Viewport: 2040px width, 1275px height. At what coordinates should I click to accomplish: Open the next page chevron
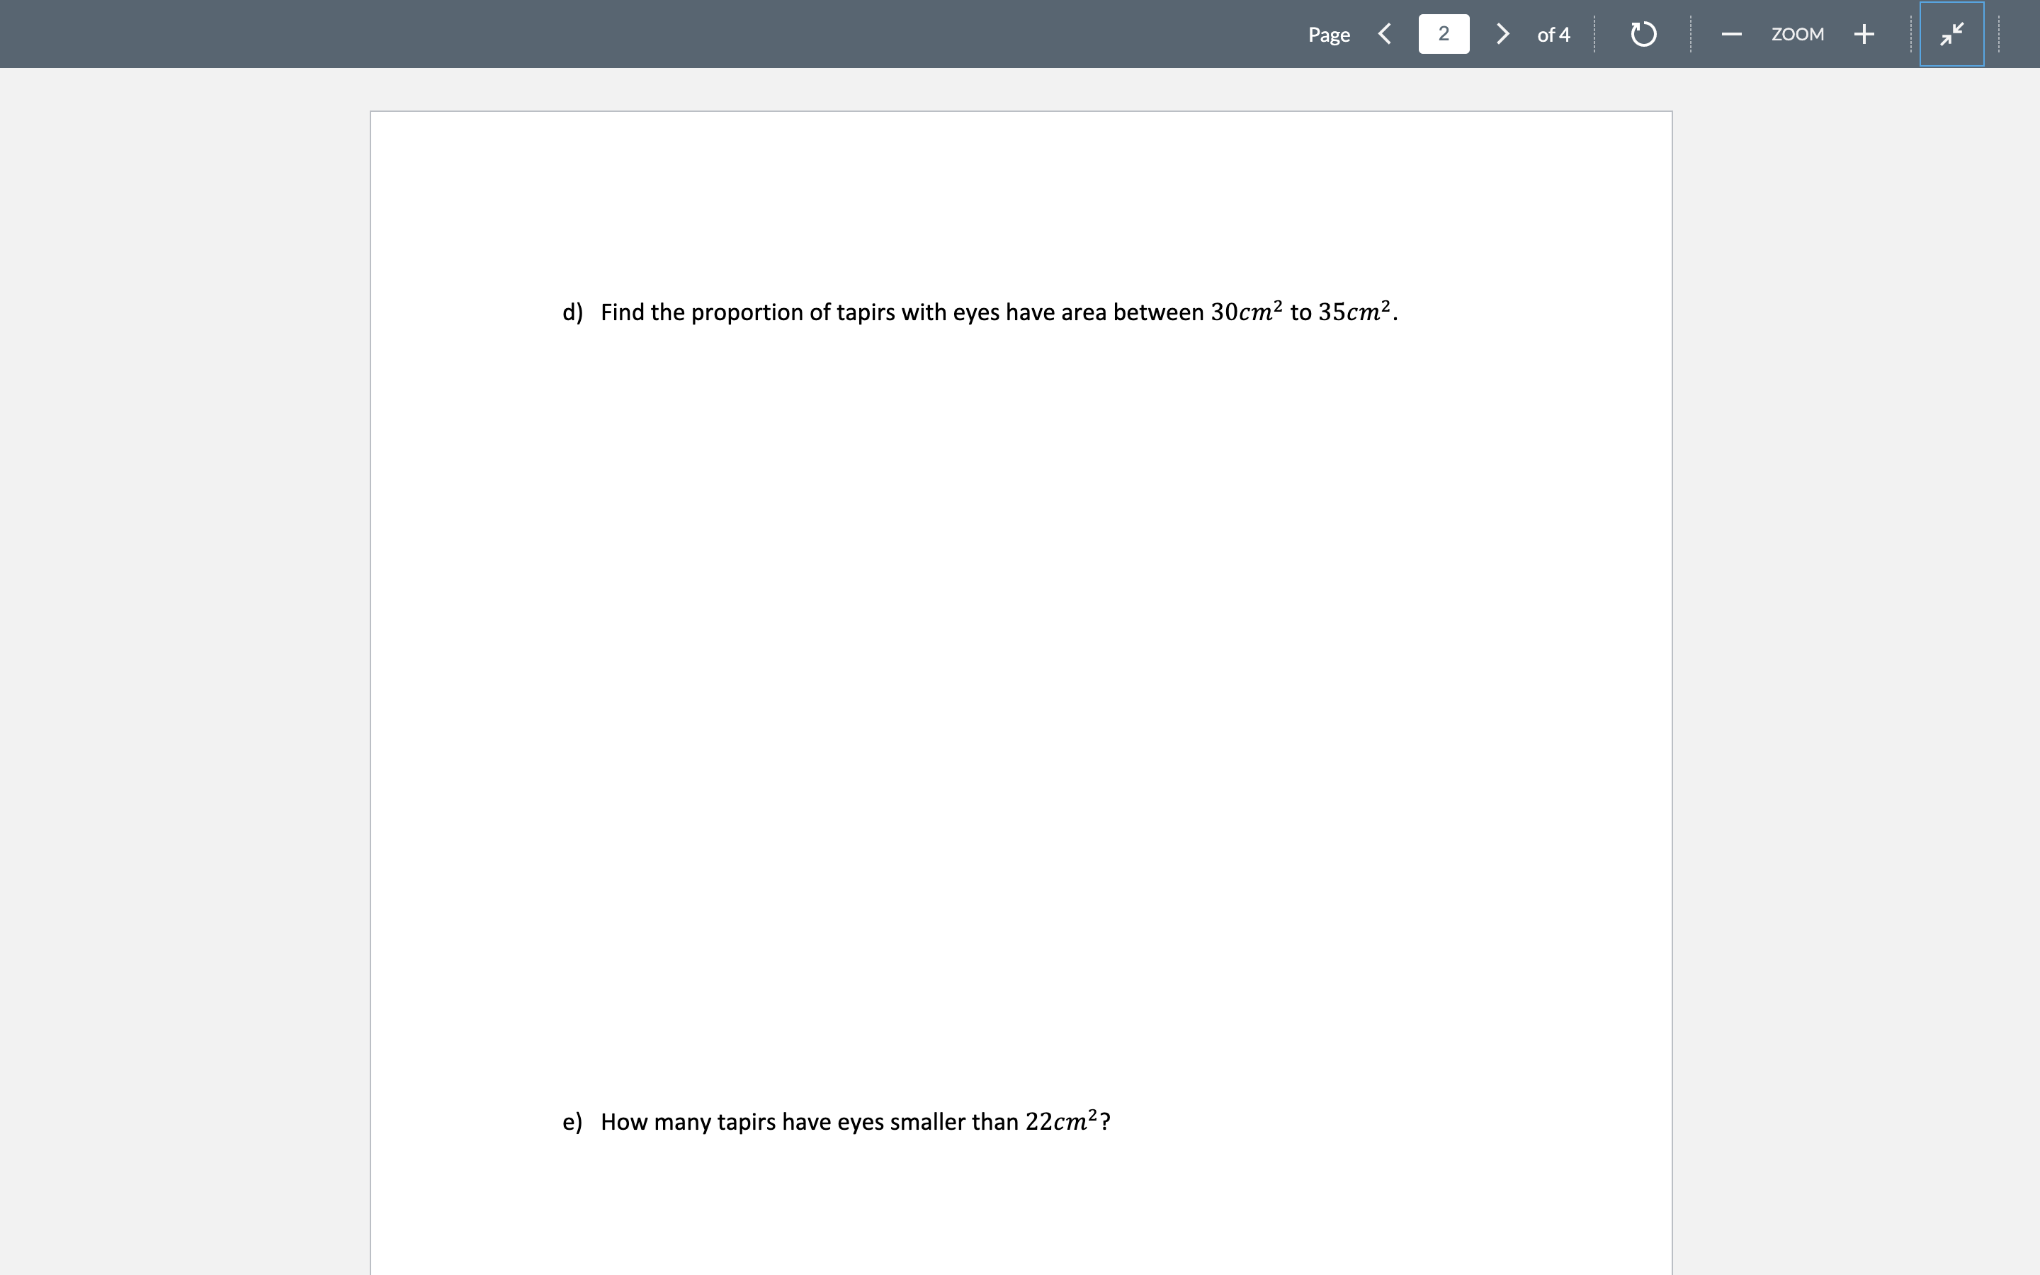1502,34
